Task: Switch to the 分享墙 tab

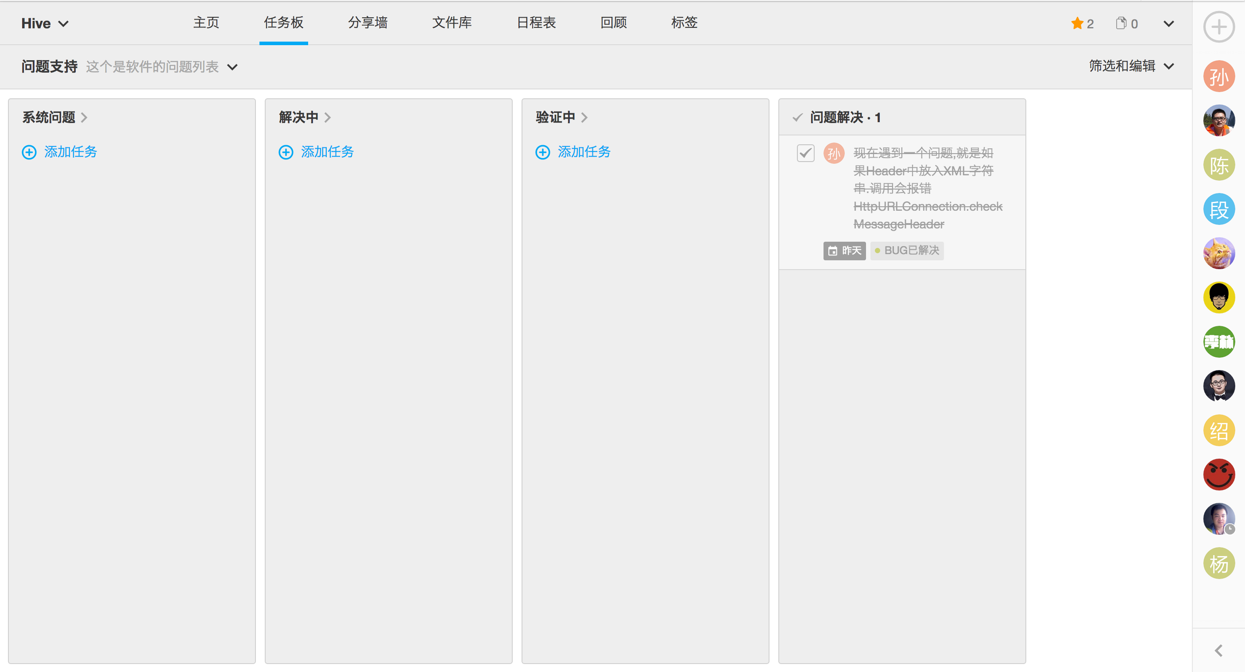Action: coord(368,23)
